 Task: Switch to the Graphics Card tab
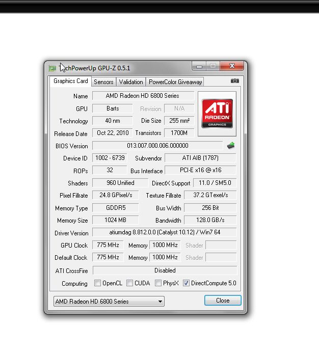(70, 81)
